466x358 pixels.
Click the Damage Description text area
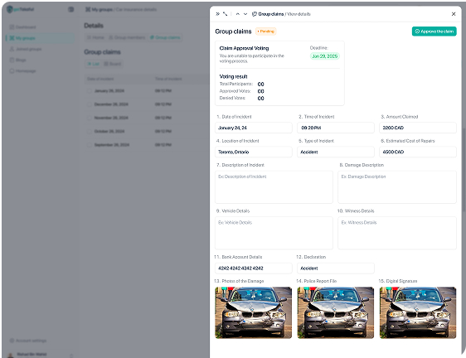397,187
